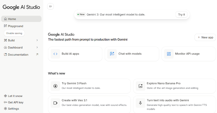Expand the Build section chevron
217x113 pixels.
[37, 40]
